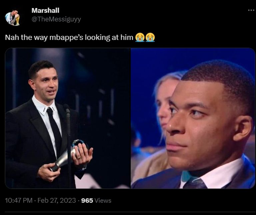Click the Feb 27, 2023 date
Image resolution: width=256 pixels, height=215 pixels.
57,200
